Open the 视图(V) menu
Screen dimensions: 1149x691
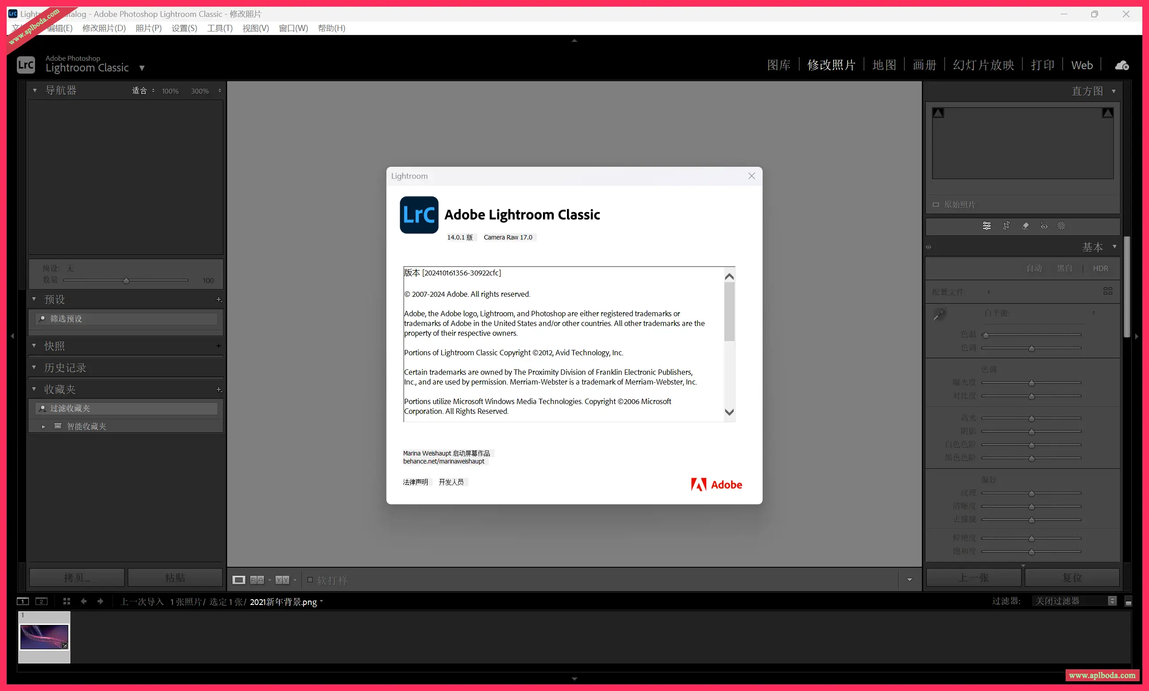pos(256,28)
